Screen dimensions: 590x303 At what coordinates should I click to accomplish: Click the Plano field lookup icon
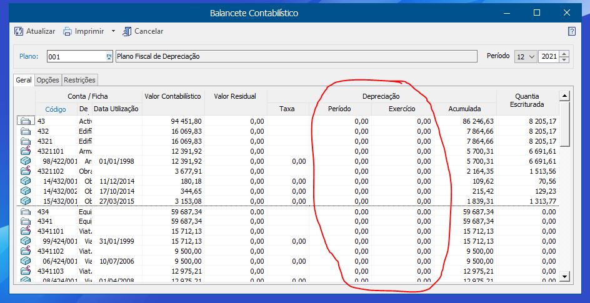(x=109, y=56)
